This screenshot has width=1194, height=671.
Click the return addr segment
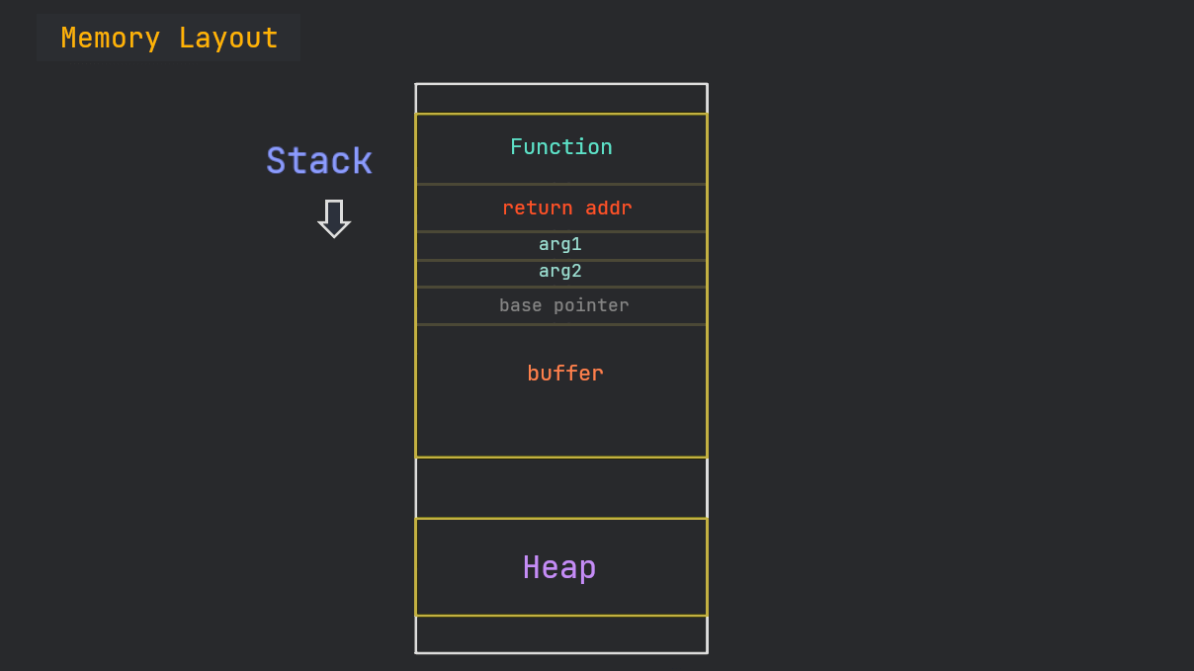pos(567,208)
